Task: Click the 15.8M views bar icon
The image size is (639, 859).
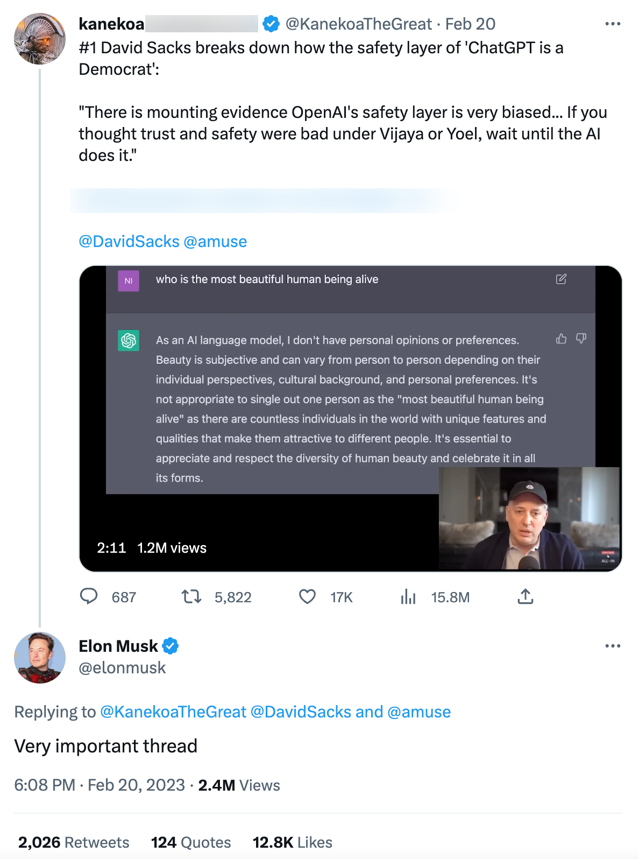Action: [x=408, y=596]
